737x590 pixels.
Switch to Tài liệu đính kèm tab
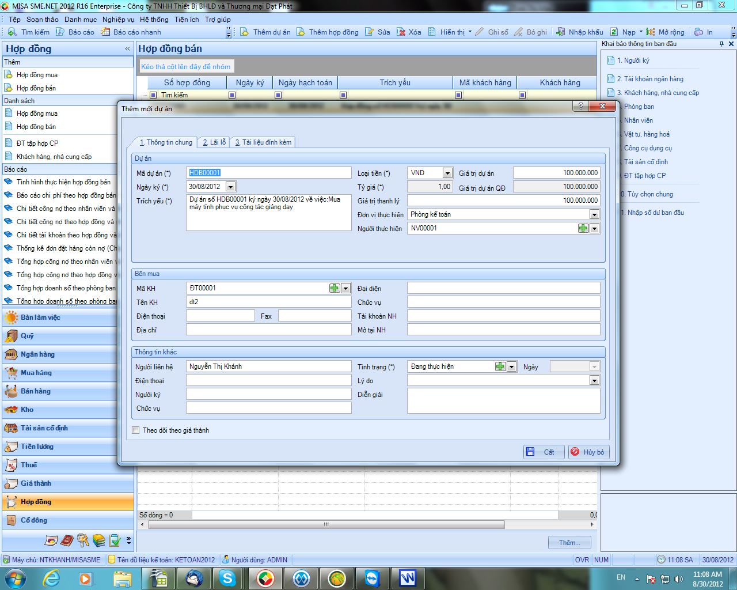[x=263, y=142]
